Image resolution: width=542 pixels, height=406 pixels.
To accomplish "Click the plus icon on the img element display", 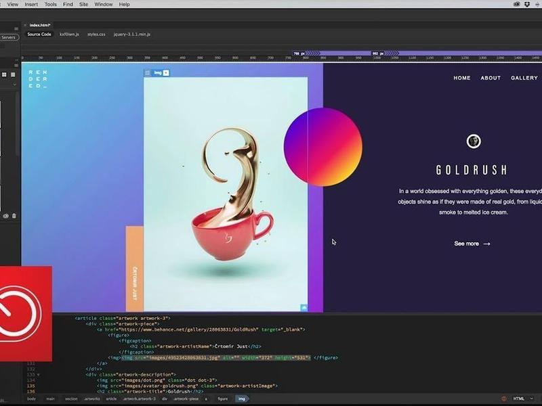I will pyautogui.click(x=166, y=73).
